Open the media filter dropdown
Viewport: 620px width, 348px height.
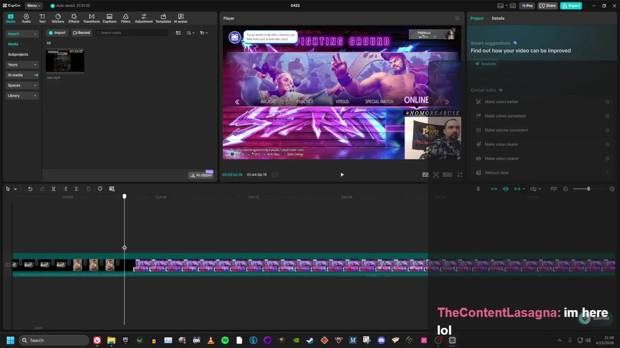pyautogui.click(x=203, y=33)
